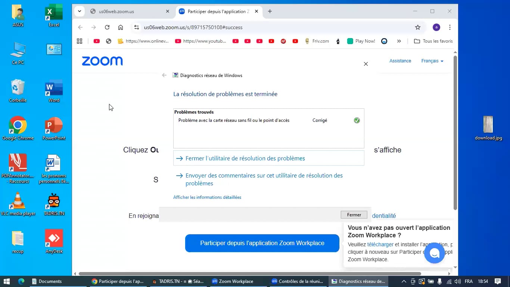Image resolution: width=510 pixels, height=287 pixels.
Task: Click the page vertical scrollbar
Action: 455,133
